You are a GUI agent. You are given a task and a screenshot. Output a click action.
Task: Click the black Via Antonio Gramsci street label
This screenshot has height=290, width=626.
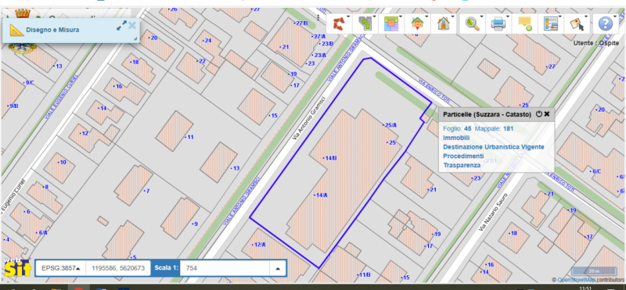click(308, 118)
